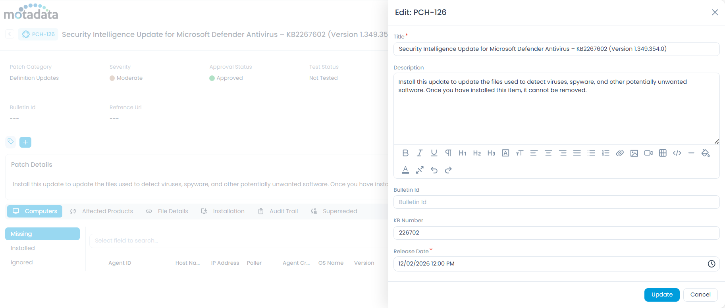The image size is (725, 308).
Task: Click the Version column header
Action: [x=364, y=263]
